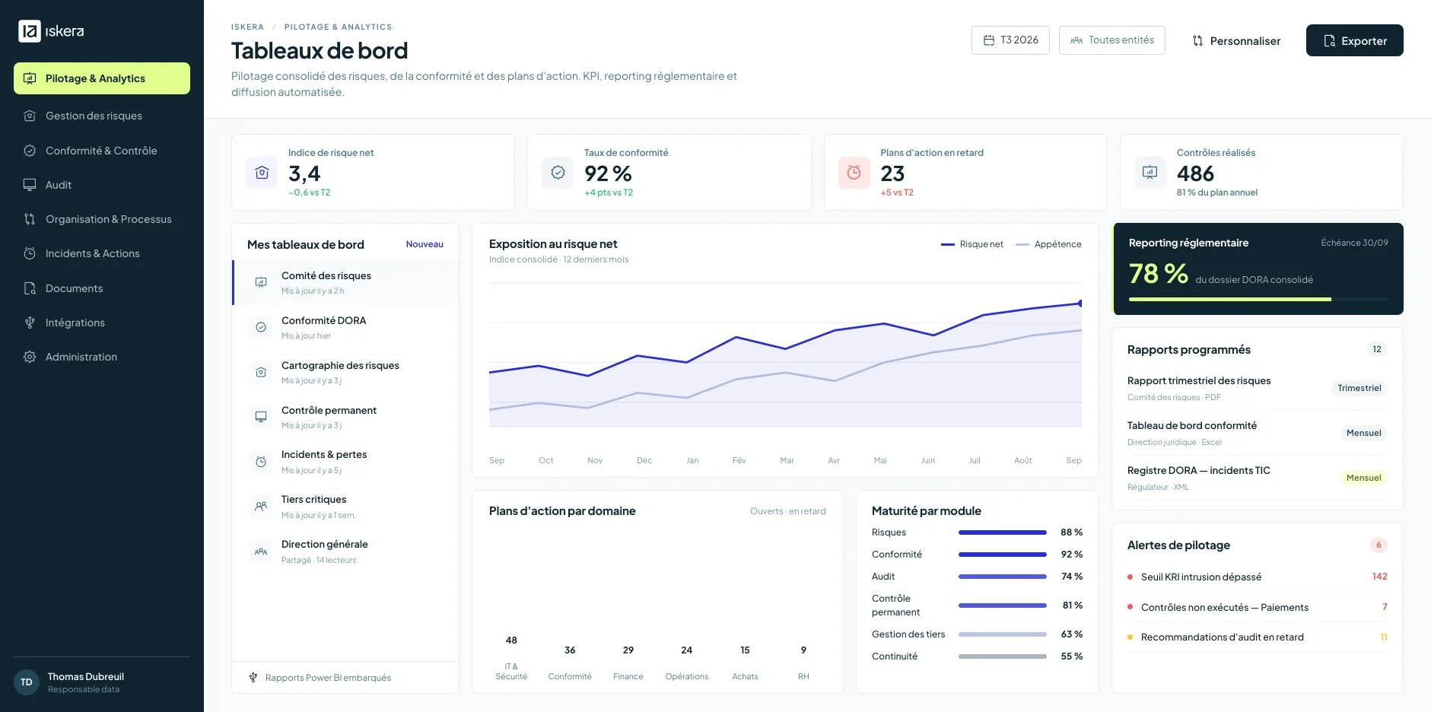Open Gestion des risques menu item
This screenshot has height=712, width=1431.
pyautogui.click(x=102, y=116)
